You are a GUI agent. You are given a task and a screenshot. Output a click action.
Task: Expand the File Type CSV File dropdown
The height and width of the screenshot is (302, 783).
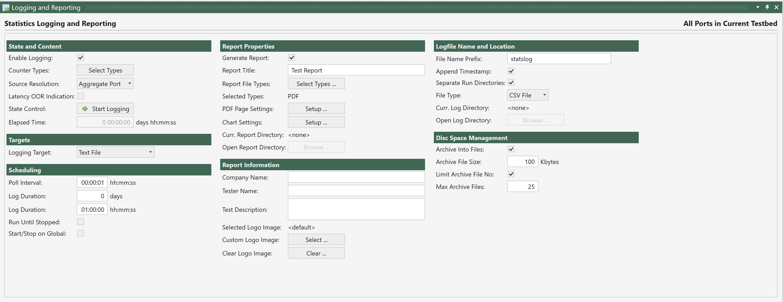click(546, 95)
